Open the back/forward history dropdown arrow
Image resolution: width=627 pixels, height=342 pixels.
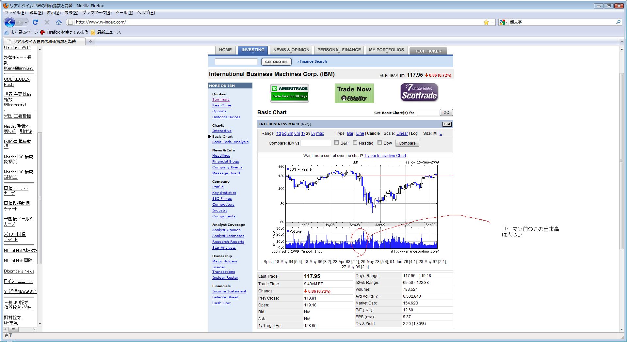[x=26, y=22]
